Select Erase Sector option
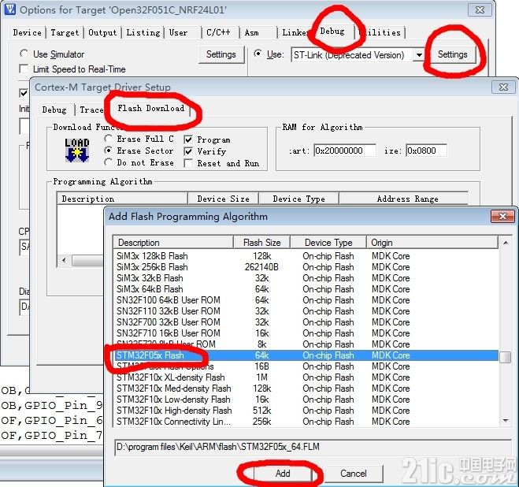 [x=108, y=151]
